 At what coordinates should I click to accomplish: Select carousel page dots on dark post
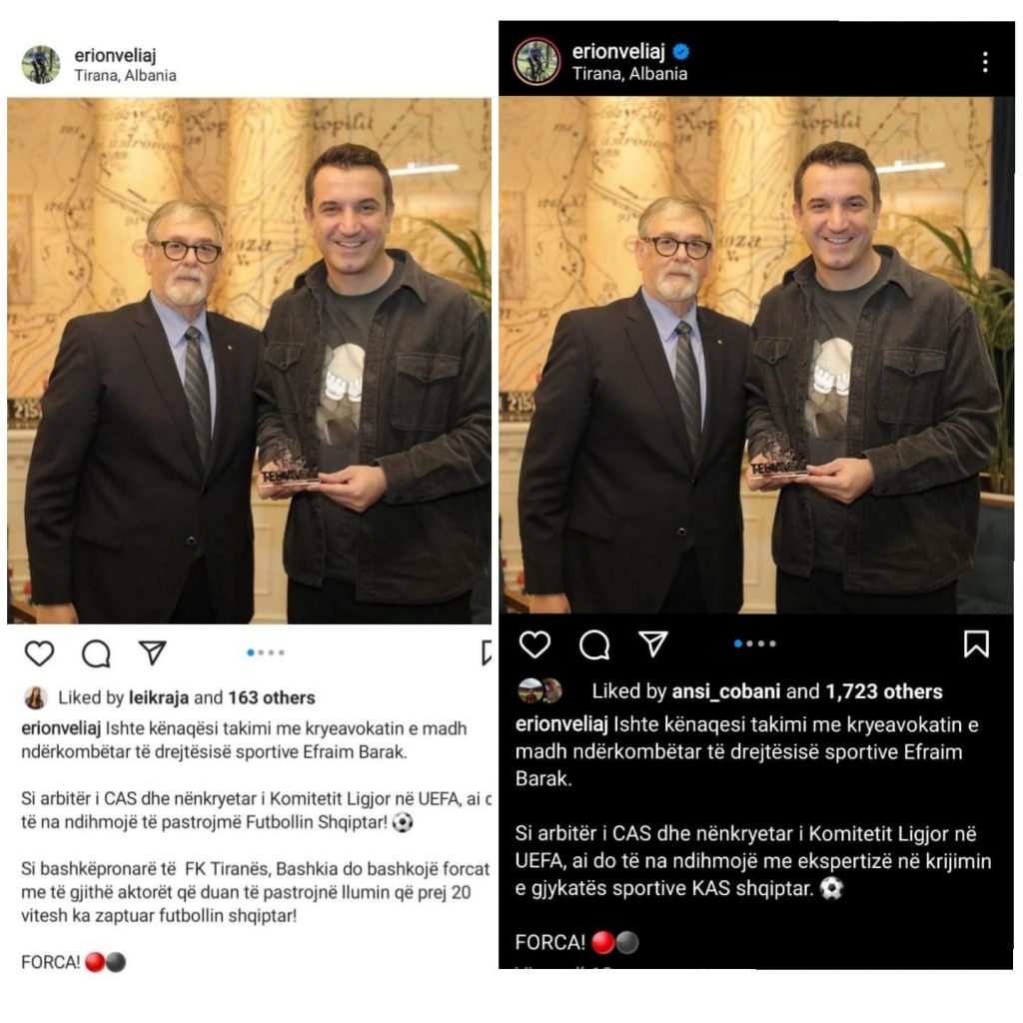[x=755, y=644]
